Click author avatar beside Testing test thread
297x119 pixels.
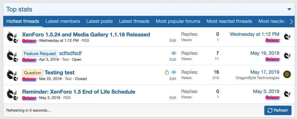(12, 75)
